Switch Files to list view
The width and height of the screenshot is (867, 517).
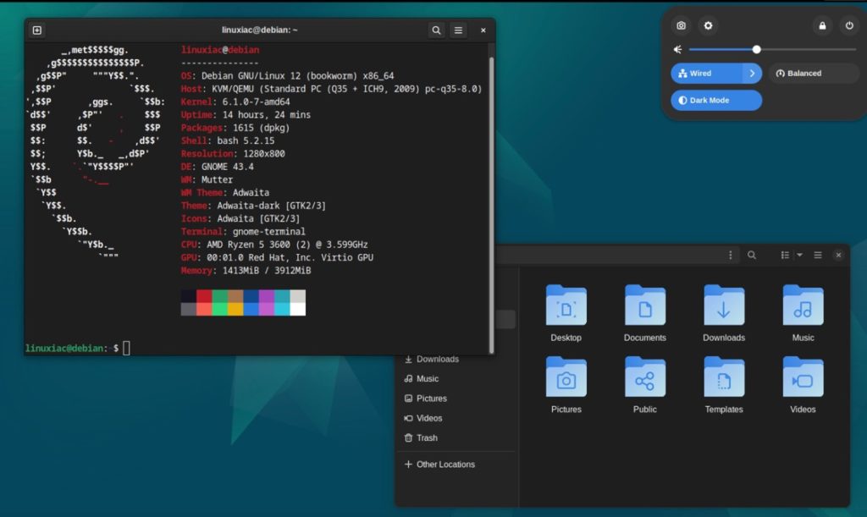785,256
